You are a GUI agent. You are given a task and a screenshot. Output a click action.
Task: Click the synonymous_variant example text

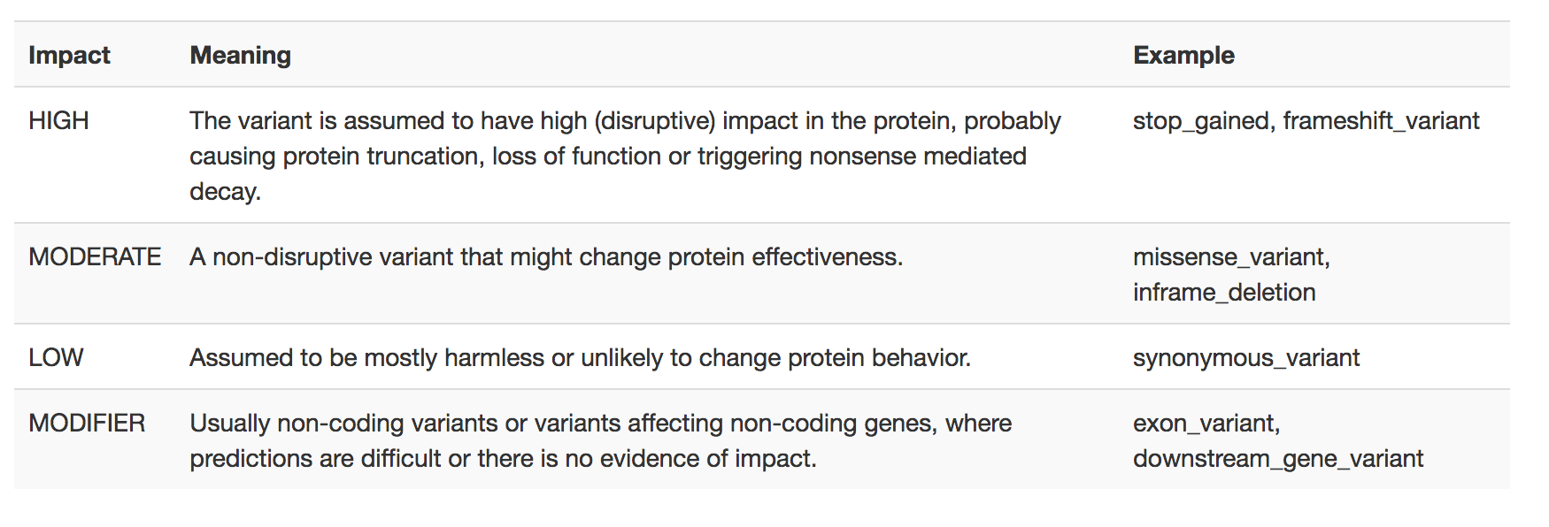1246,358
